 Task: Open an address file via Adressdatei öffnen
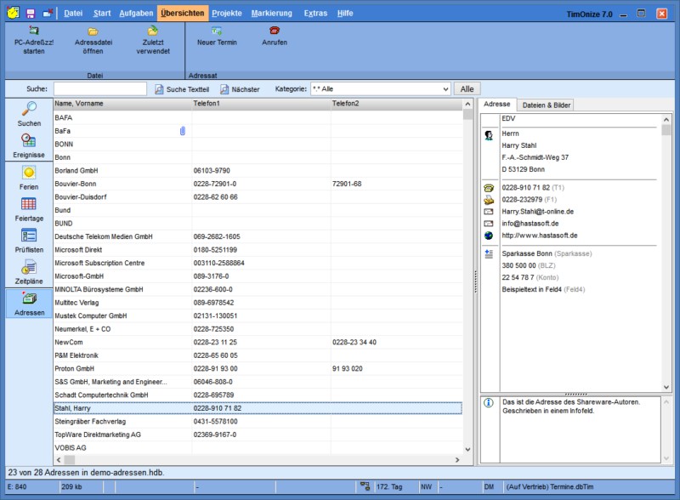tap(93, 41)
